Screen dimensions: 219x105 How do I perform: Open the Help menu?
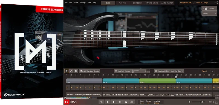tap(94, 3)
